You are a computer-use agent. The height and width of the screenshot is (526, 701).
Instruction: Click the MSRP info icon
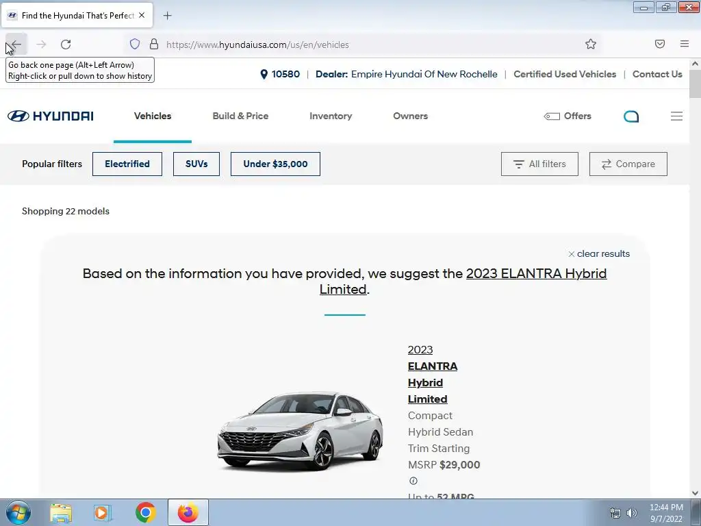[x=413, y=481]
